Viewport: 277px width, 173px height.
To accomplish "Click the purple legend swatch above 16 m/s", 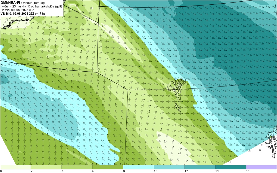I will (x=261, y=167).
